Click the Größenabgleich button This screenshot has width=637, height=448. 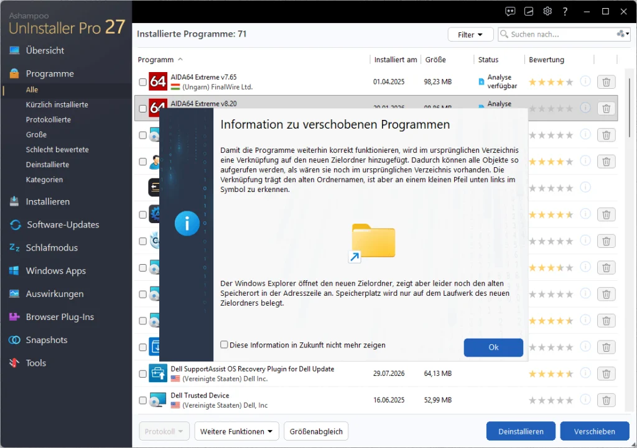315,431
